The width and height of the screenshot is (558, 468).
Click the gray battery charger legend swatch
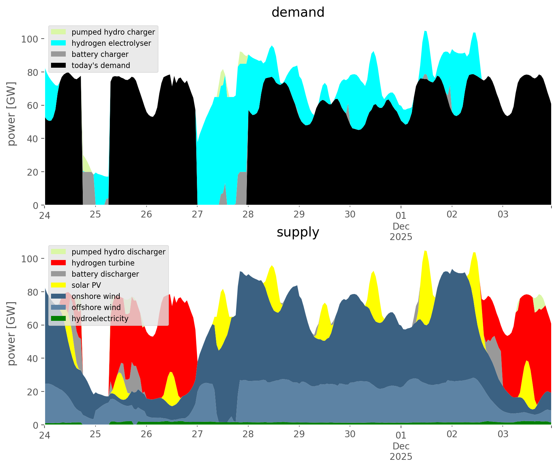[59, 54]
